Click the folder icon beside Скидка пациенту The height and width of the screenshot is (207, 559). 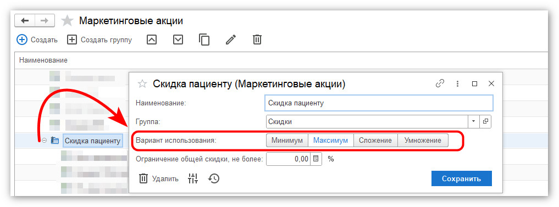coord(54,141)
